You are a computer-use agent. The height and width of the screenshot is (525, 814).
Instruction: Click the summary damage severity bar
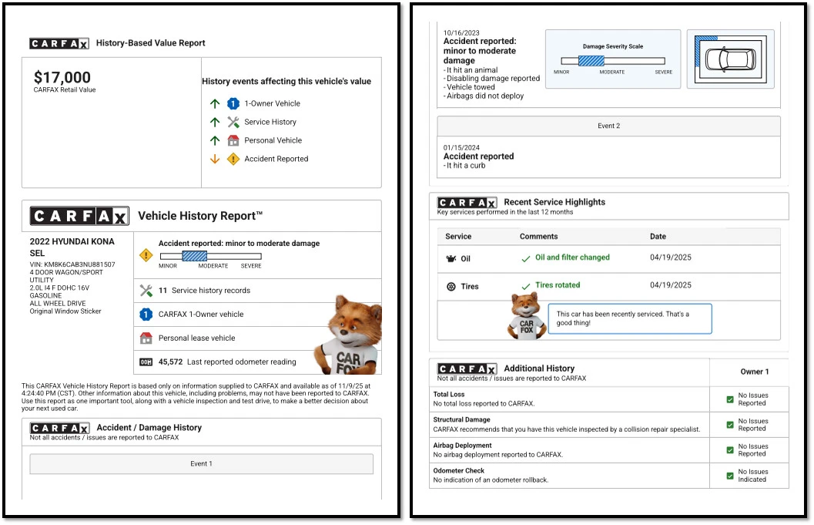point(211,256)
